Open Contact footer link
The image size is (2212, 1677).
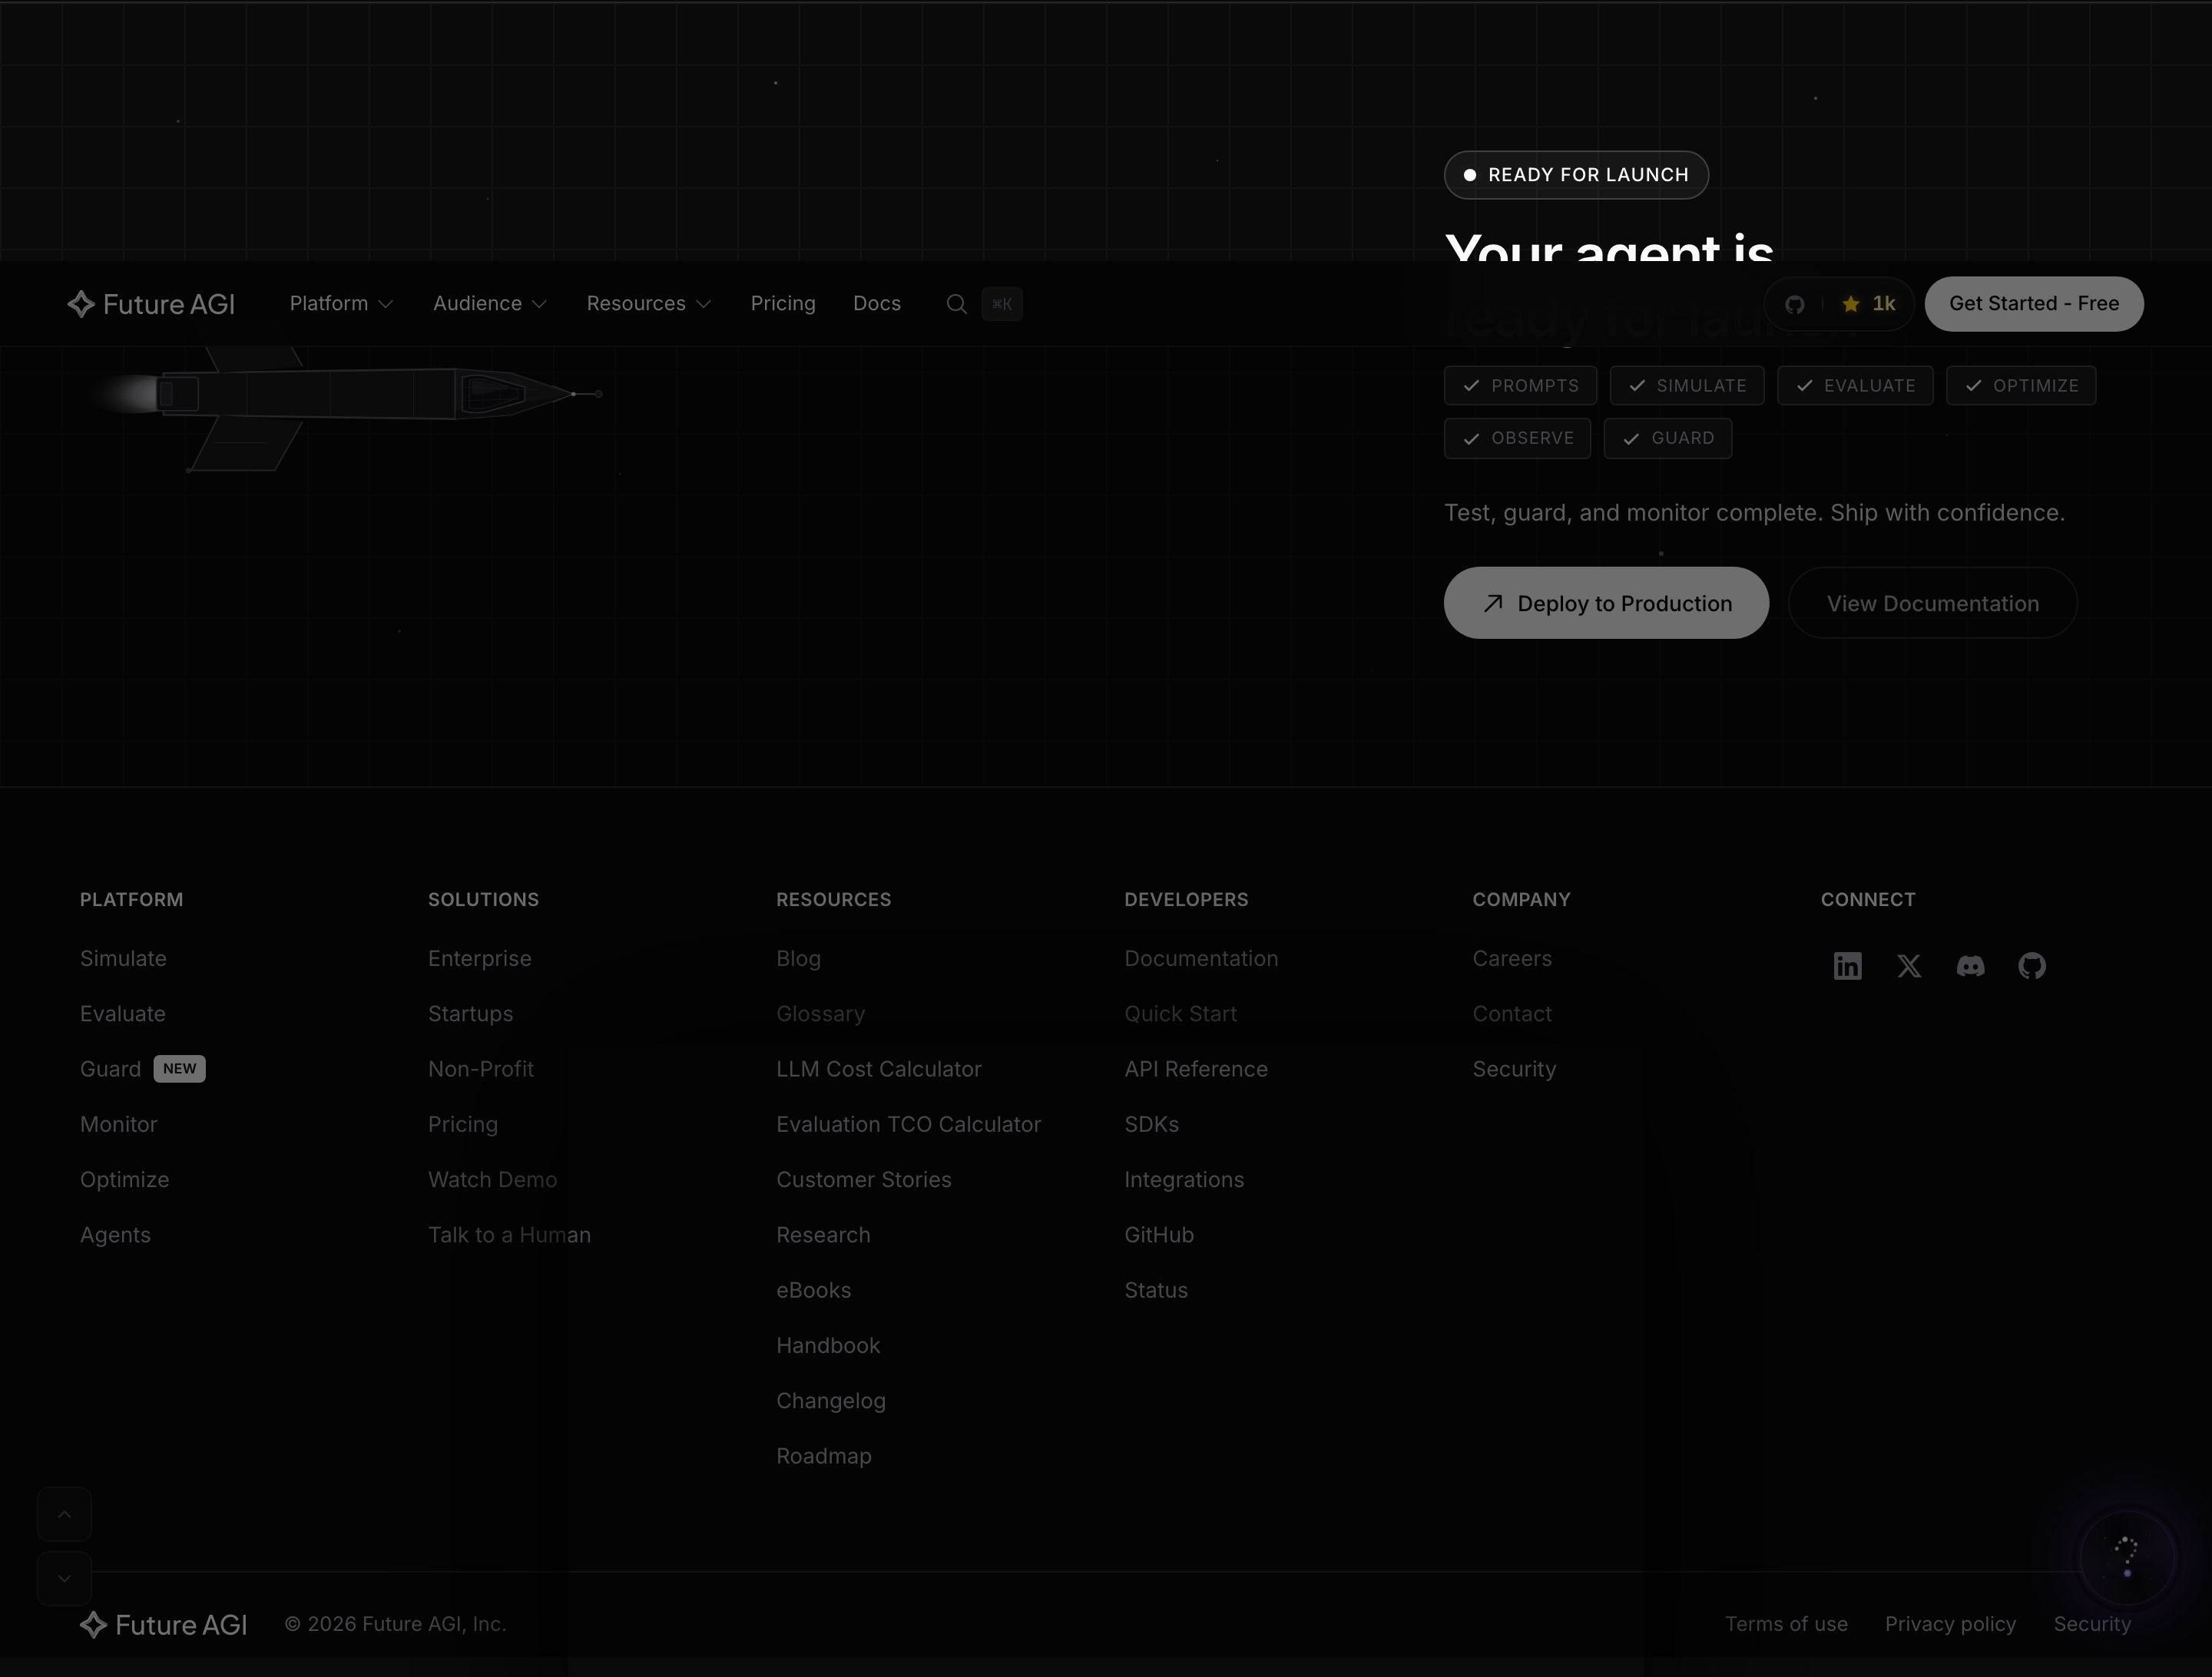[x=1513, y=1013]
